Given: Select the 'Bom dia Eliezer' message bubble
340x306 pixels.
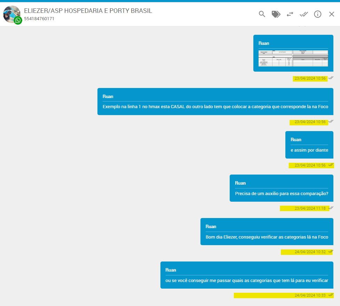Looking at the screenshot, I should [x=267, y=237].
